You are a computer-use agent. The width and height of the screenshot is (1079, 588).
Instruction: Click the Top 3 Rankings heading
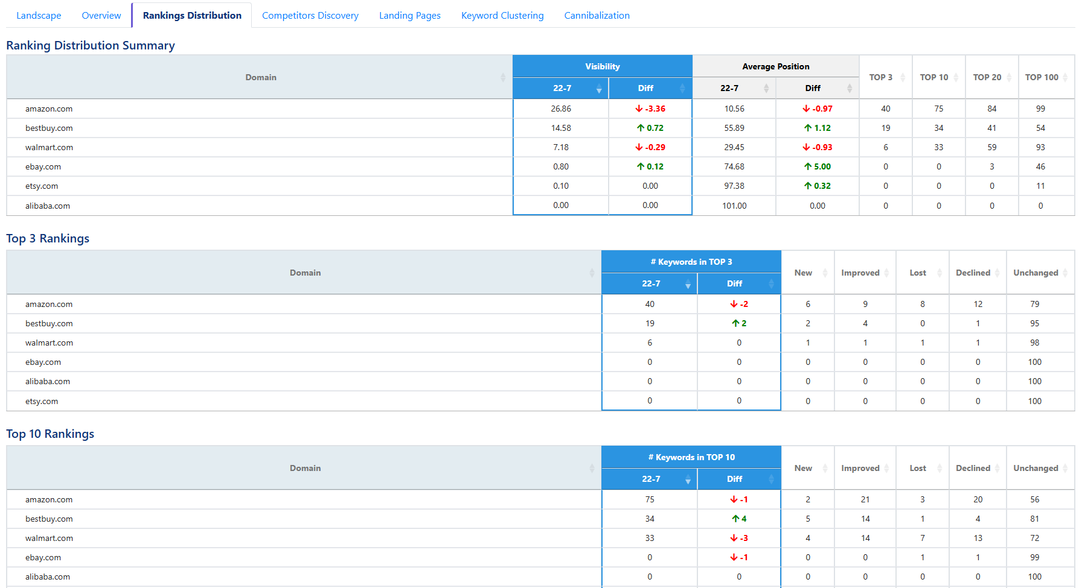[x=48, y=239]
